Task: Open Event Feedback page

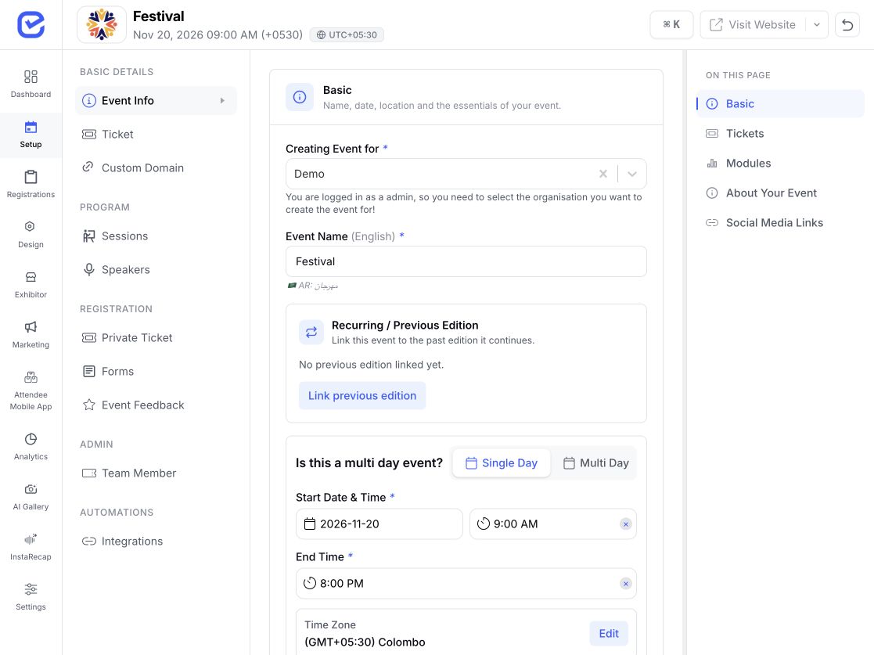Action: (x=156, y=405)
